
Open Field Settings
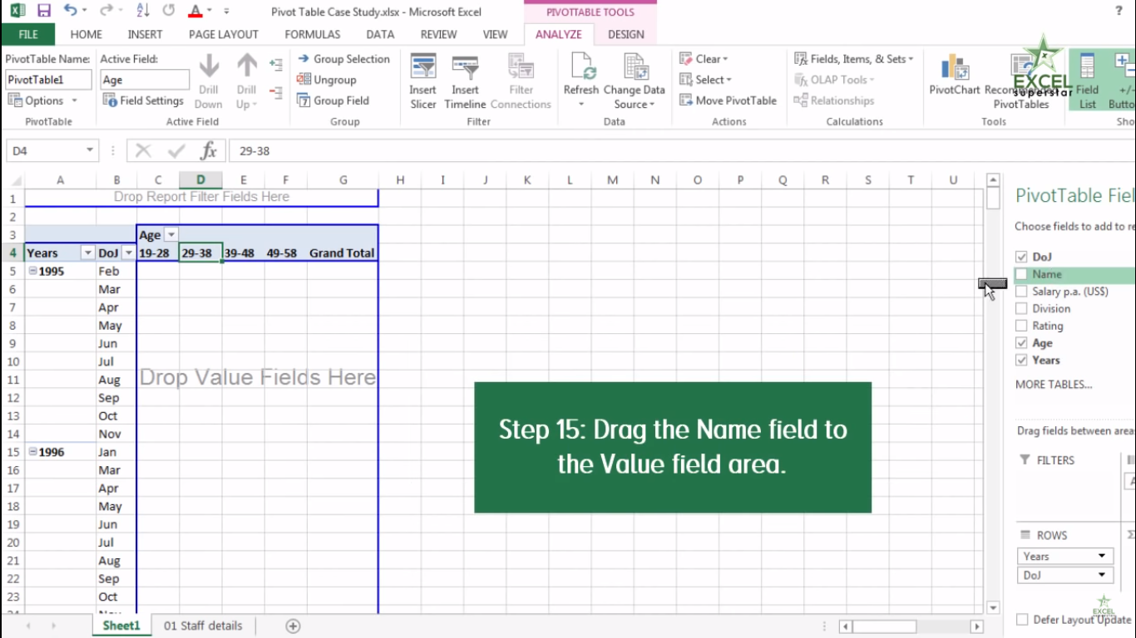[x=143, y=101]
